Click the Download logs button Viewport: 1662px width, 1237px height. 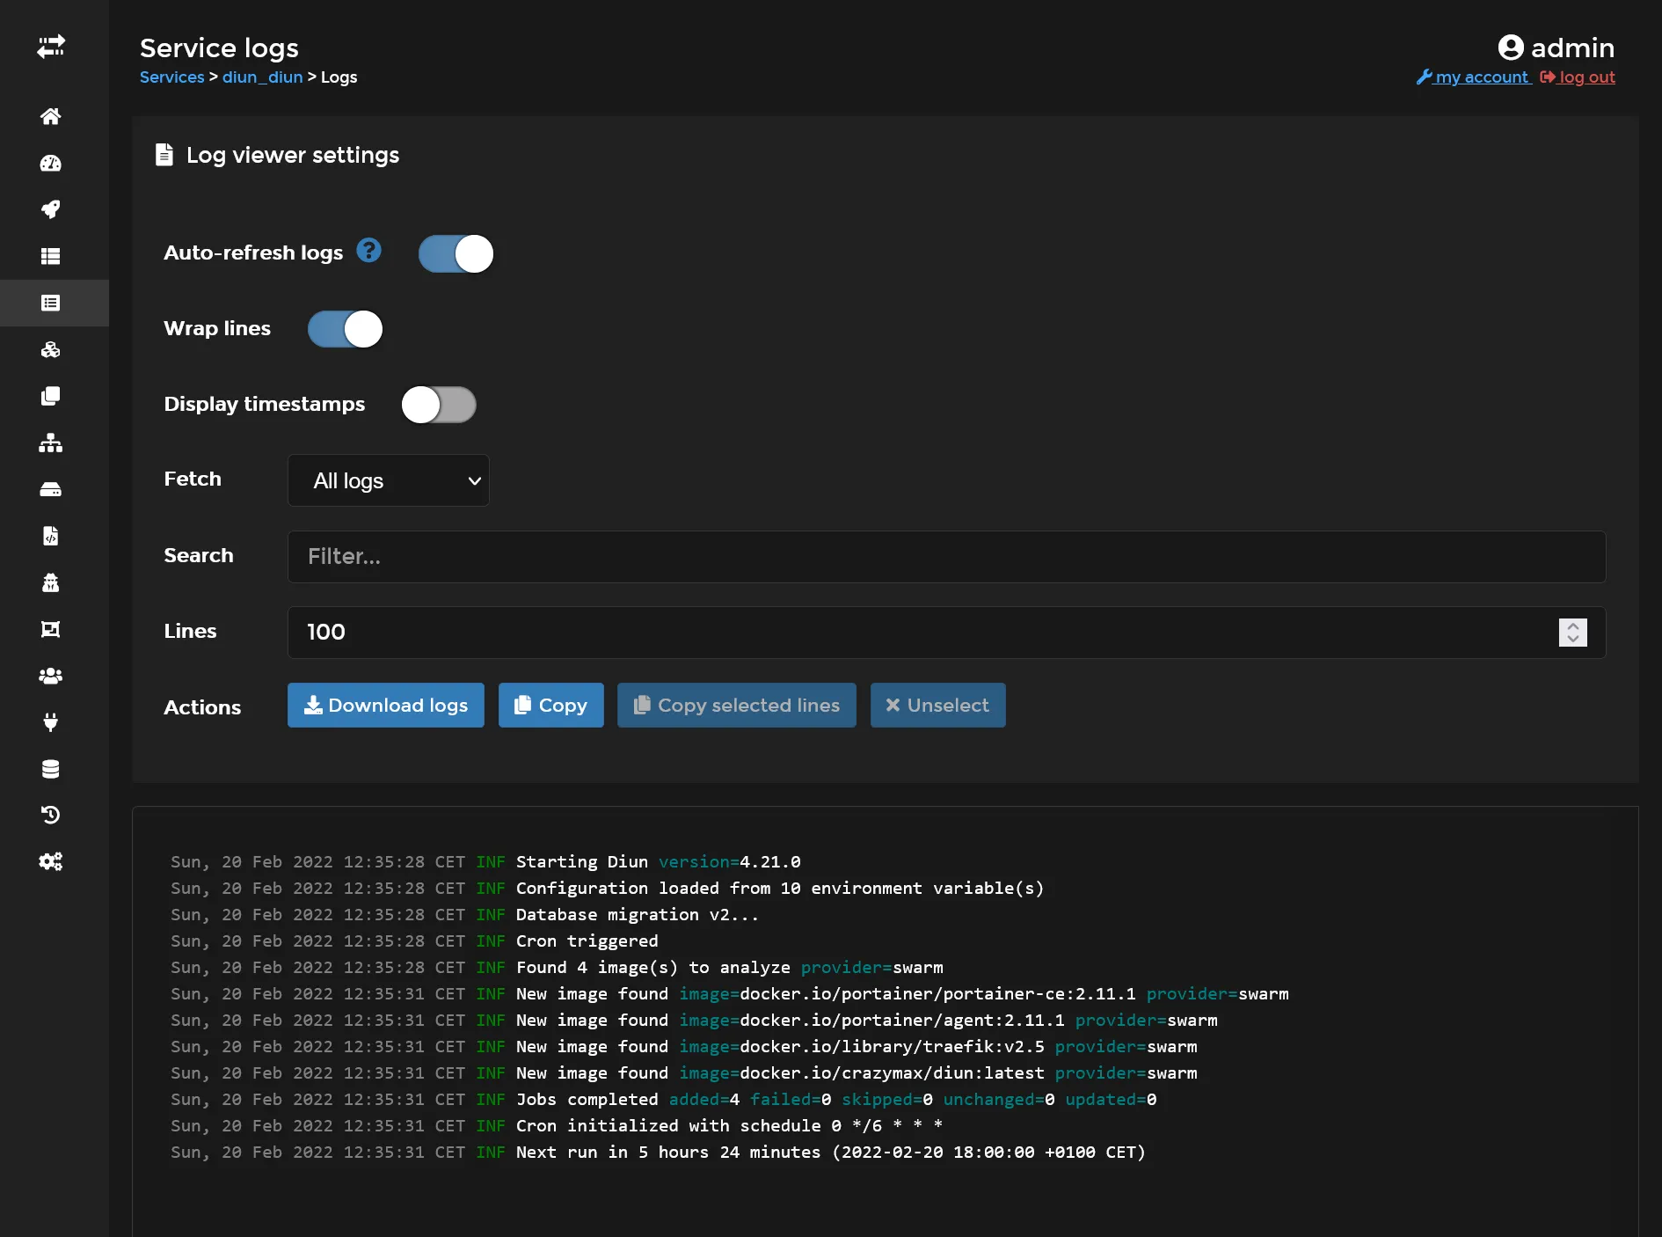click(385, 706)
